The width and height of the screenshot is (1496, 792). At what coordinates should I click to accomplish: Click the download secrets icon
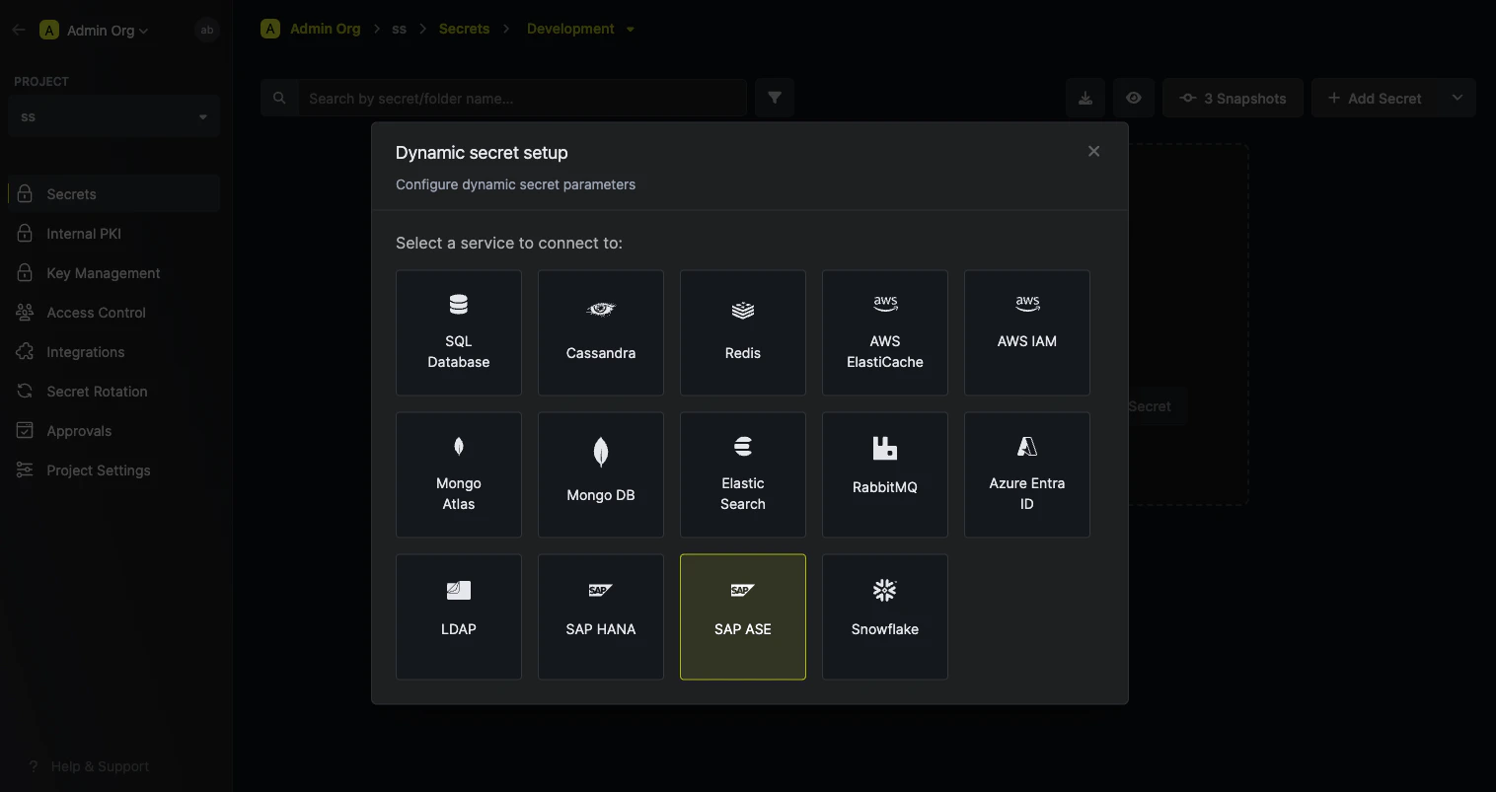pyautogui.click(x=1085, y=98)
